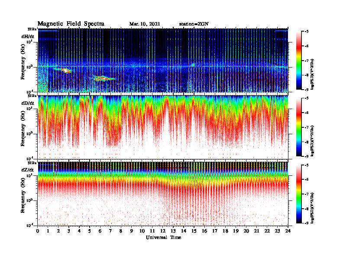
Task: Click hour tick label '7' on time axis
Action: coord(111,231)
